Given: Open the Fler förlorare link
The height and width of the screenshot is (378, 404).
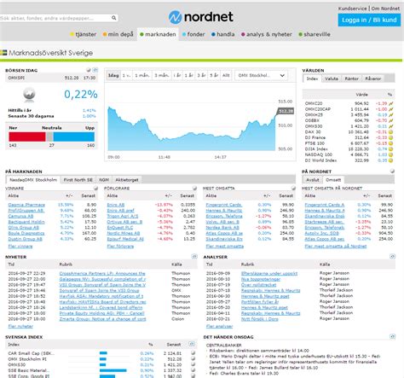Looking at the screenshot, I should [x=120, y=247].
